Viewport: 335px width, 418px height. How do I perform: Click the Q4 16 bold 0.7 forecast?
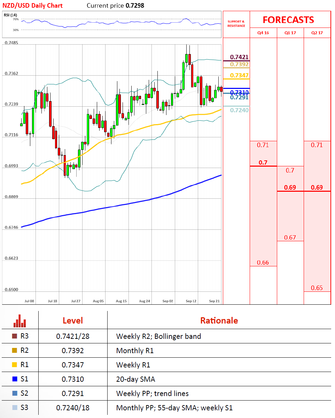coord(263,162)
